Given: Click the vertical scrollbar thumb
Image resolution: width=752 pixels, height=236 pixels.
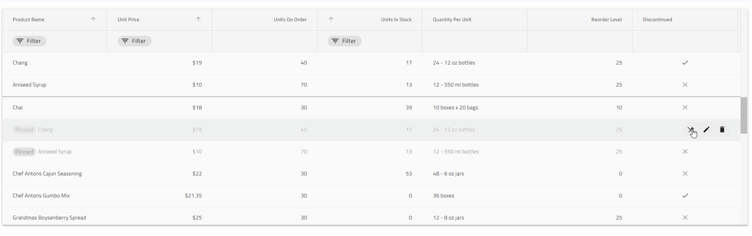Looking at the screenshot, I should [x=744, y=115].
